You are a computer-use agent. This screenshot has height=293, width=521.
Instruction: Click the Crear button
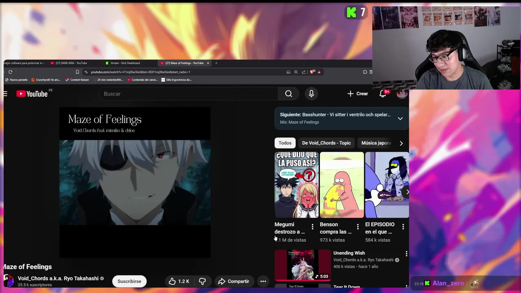(x=358, y=94)
